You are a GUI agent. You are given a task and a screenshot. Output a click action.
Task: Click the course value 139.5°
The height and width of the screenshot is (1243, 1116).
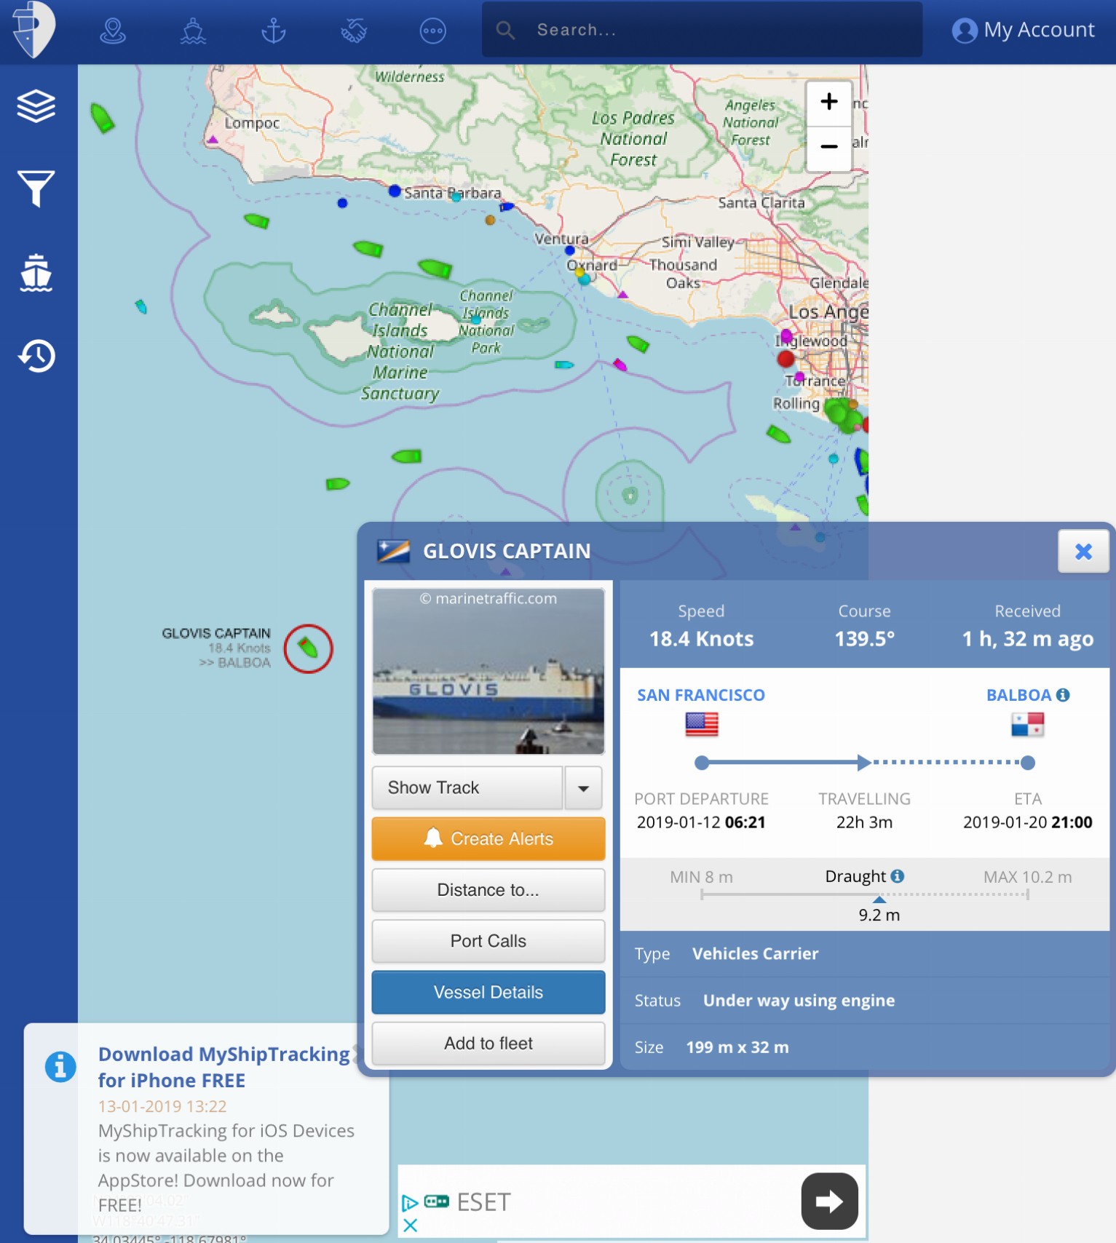tap(864, 639)
